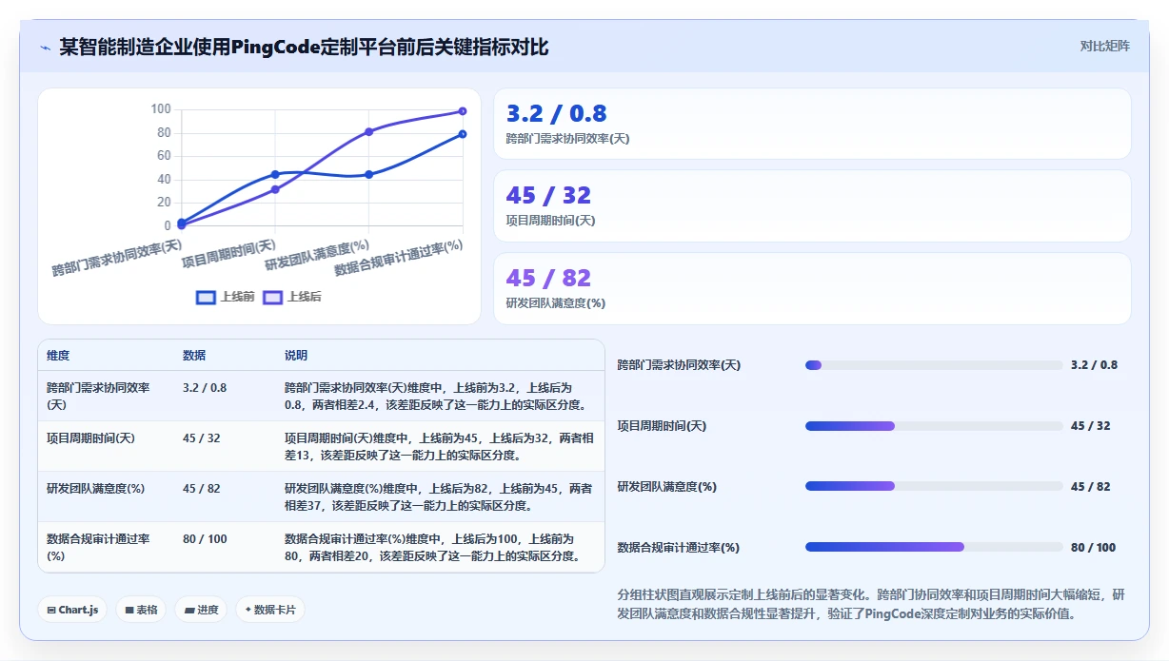Click the 进度 tag chip
Image resolution: width=1169 pixels, height=661 pixels.
pos(201,610)
